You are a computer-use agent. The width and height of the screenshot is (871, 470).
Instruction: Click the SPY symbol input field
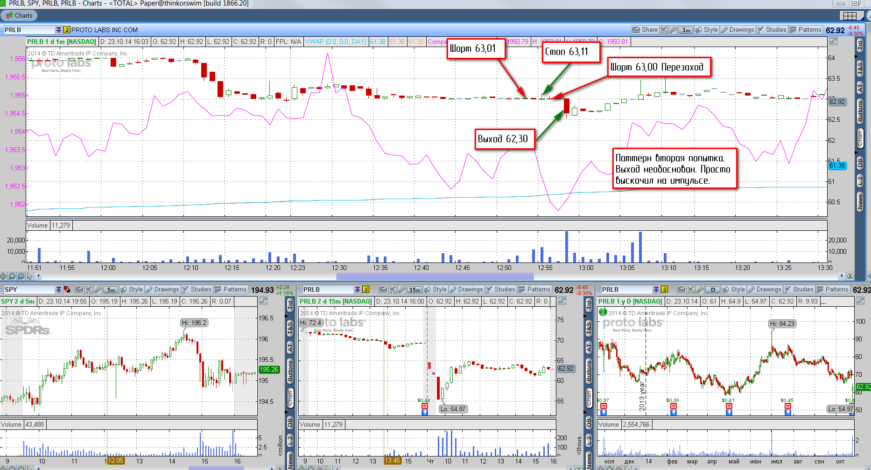[x=29, y=290]
